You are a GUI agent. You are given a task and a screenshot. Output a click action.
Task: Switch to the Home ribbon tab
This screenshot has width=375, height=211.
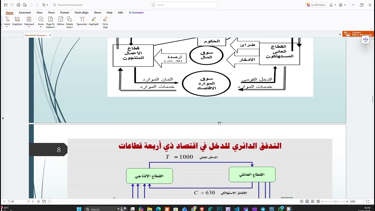point(9,13)
